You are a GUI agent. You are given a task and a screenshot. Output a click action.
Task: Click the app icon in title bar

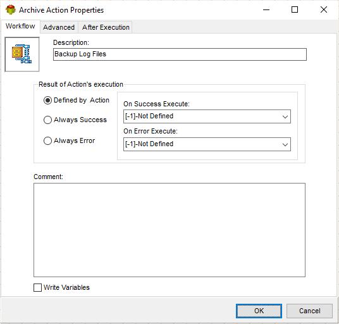pyautogui.click(x=11, y=9)
